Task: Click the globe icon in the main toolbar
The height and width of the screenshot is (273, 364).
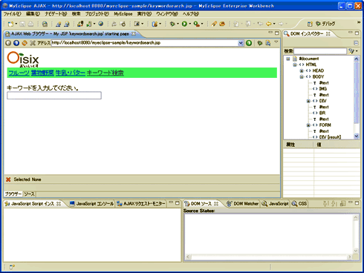Action: pyautogui.click(x=100, y=24)
